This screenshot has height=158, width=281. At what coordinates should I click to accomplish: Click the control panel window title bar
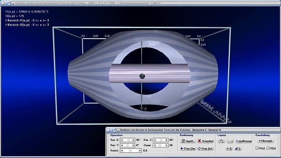(193, 130)
